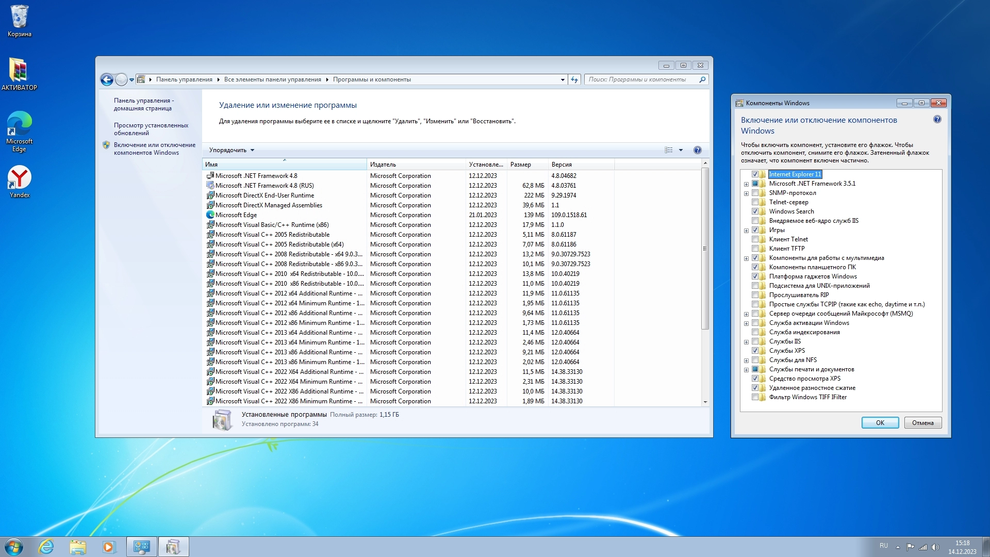Expand the Службы IIS tree node
990x557 pixels.
pyautogui.click(x=746, y=342)
